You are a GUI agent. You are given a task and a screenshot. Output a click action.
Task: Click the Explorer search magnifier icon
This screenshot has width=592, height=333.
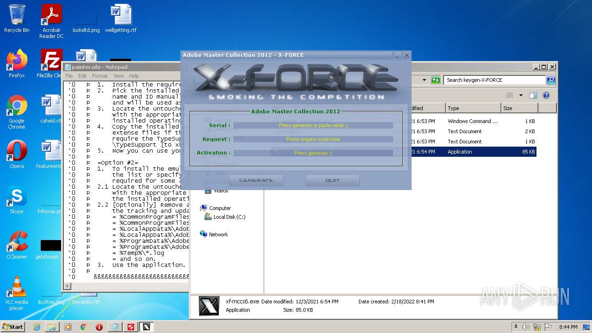(551, 80)
